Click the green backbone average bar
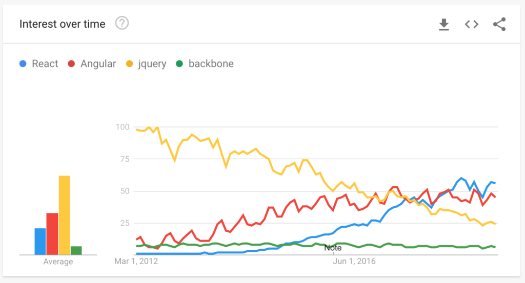The image size is (525, 283). [x=76, y=251]
